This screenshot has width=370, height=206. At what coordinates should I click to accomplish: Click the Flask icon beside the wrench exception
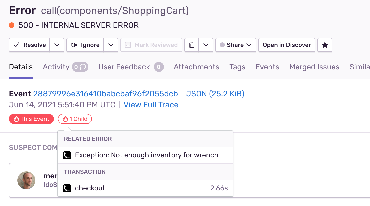point(67,155)
